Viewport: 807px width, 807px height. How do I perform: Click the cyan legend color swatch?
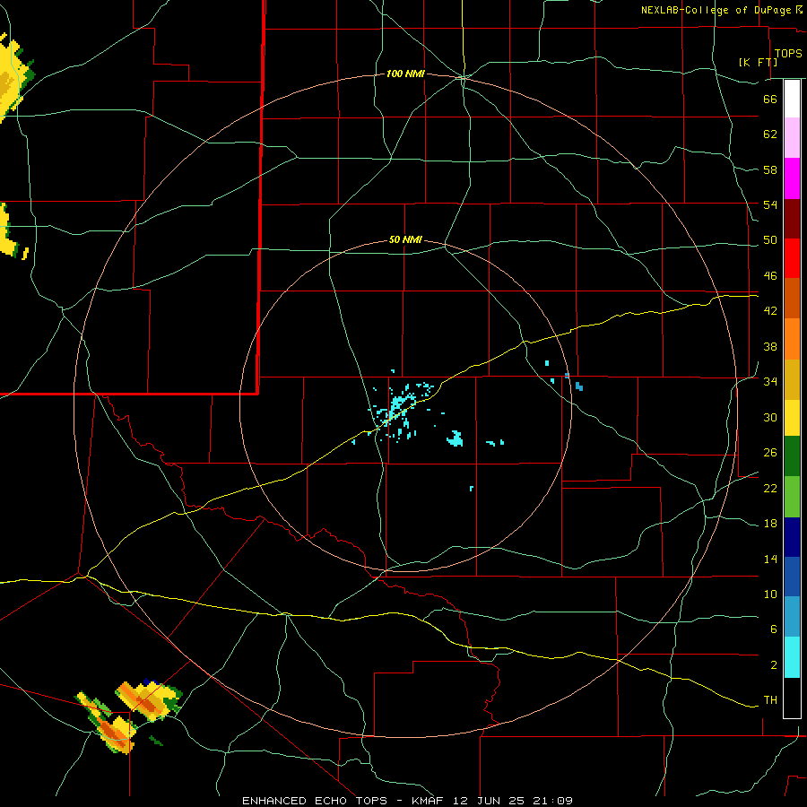[792, 657]
